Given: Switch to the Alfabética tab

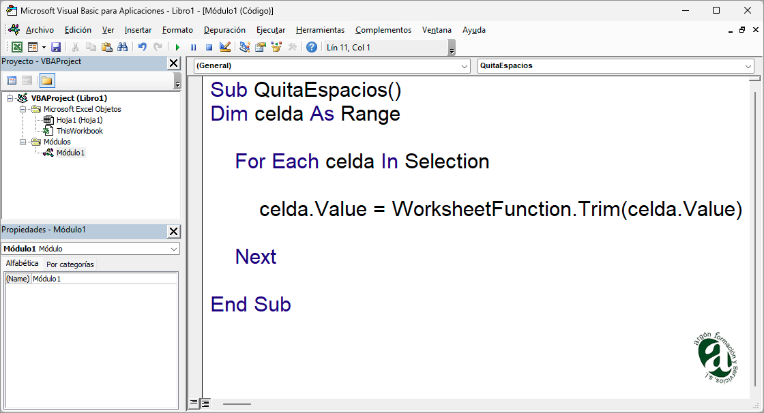Looking at the screenshot, I should (22, 263).
